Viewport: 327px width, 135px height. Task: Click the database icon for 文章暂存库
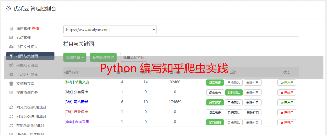[11, 84]
